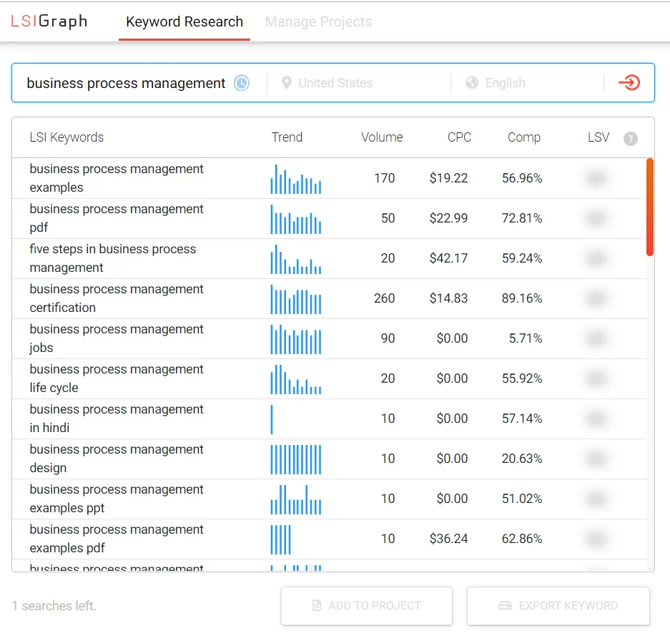Sort by CPC column header
The height and width of the screenshot is (636, 670).
[x=459, y=137]
